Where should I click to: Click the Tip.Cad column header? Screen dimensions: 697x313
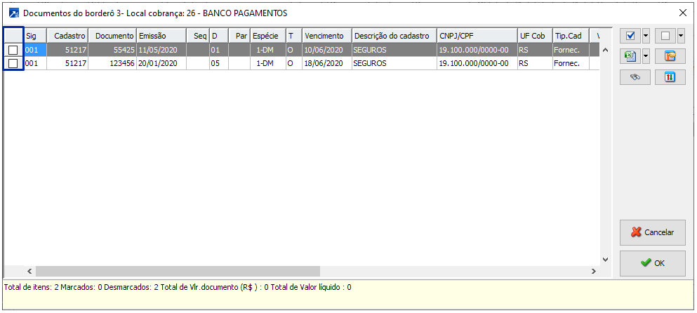pyautogui.click(x=571, y=36)
